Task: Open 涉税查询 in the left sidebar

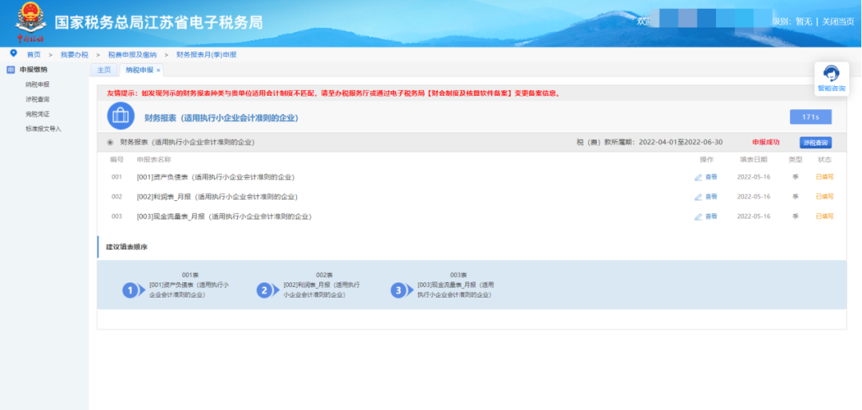Action: tap(37, 99)
